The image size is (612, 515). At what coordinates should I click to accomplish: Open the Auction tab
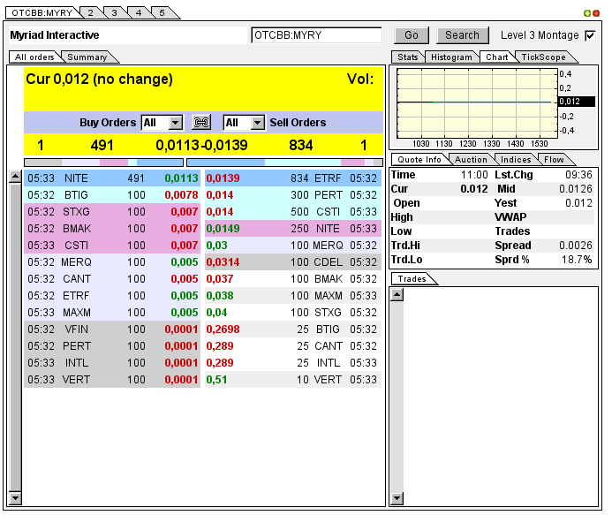point(471,160)
